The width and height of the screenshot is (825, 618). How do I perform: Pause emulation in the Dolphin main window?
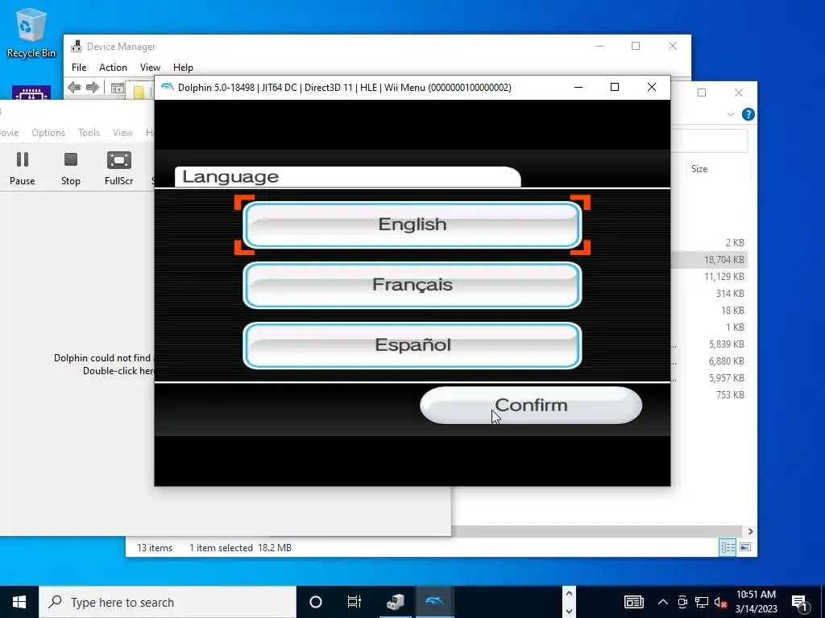(x=22, y=168)
